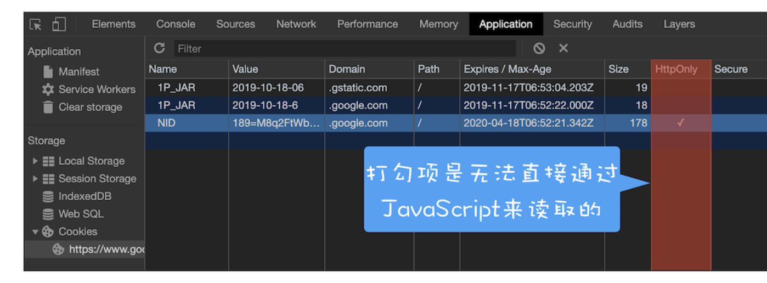
Task: Switch to the Network tab
Action: pyautogui.click(x=296, y=24)
